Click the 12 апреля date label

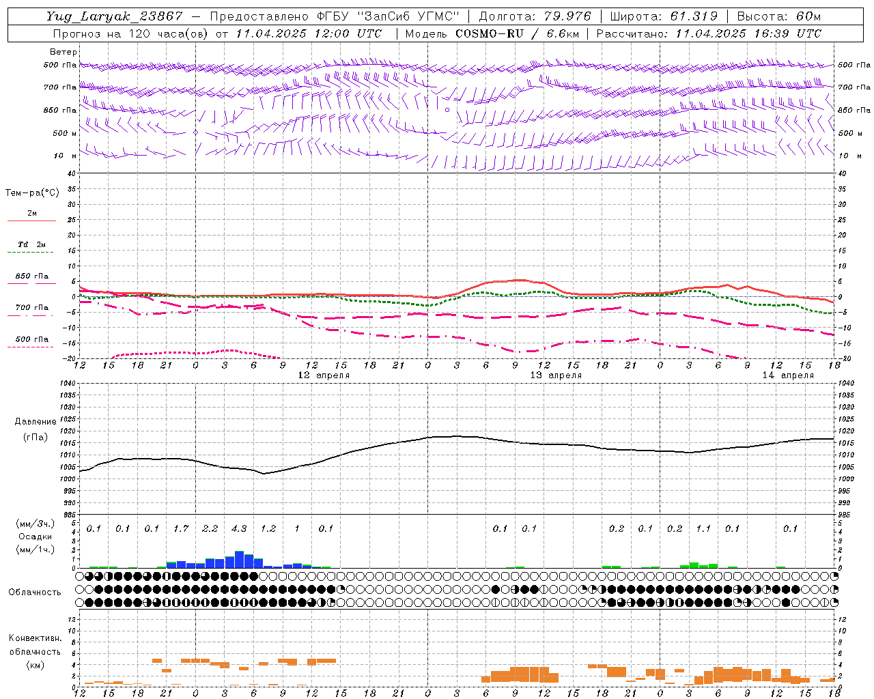point(324,375)
